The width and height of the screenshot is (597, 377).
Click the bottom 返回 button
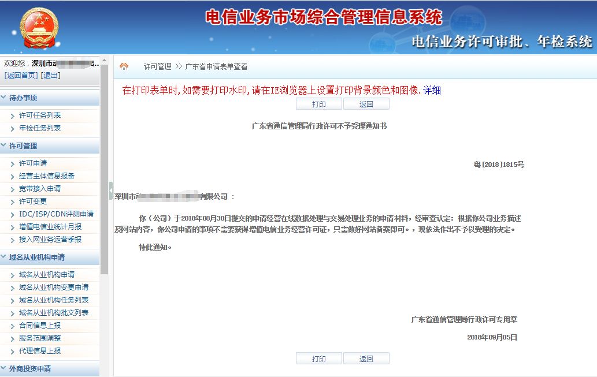click(366, 359)
